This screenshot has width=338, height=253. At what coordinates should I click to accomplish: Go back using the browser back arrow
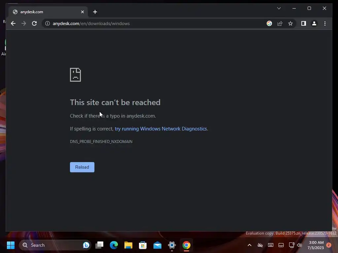point(13,23)
